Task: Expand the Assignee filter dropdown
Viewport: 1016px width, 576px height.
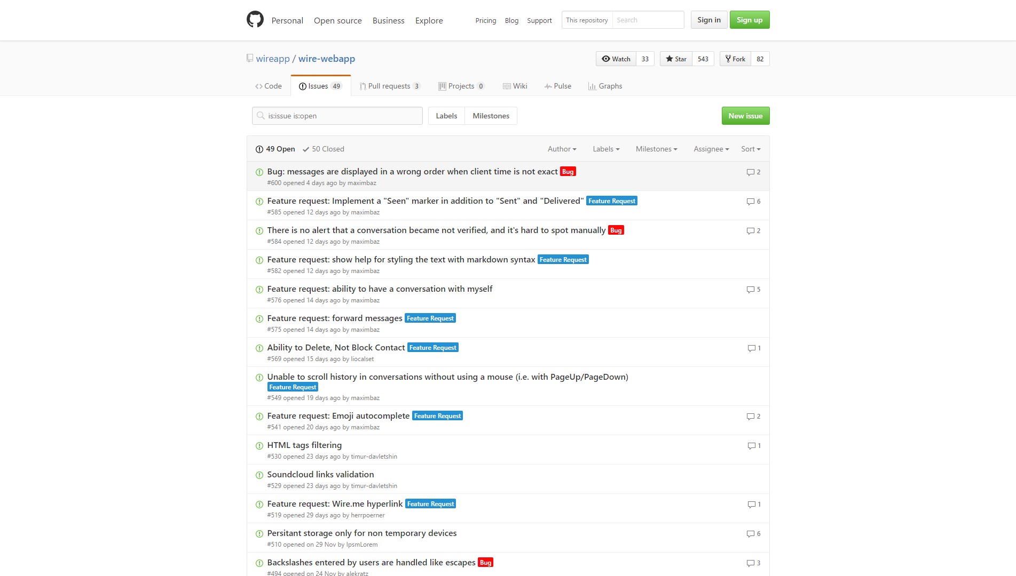Action: pyautogui.click(x=711, y=149)
